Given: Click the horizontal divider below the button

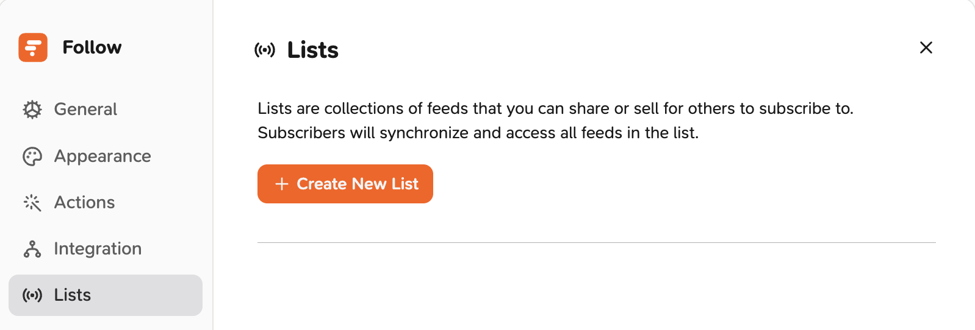Looking at the screenshot, I should (x=597, y=242).
